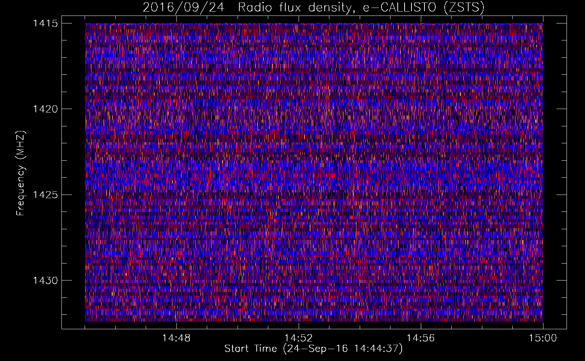Click the 1415 frequency axis label
Screen dimensions: 585x361
tap(45, 23)
